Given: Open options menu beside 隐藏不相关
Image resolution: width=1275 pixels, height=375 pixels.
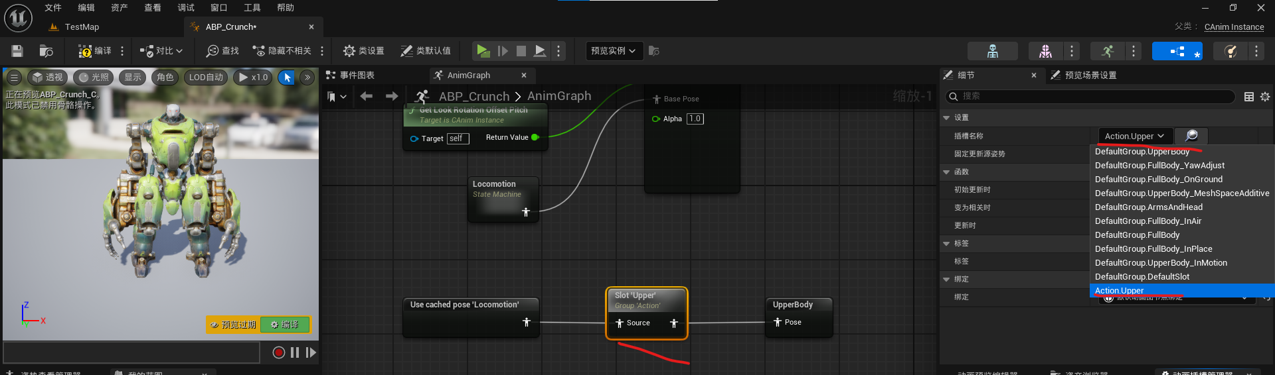Looking at the screenshot, I should coord(322,51).
